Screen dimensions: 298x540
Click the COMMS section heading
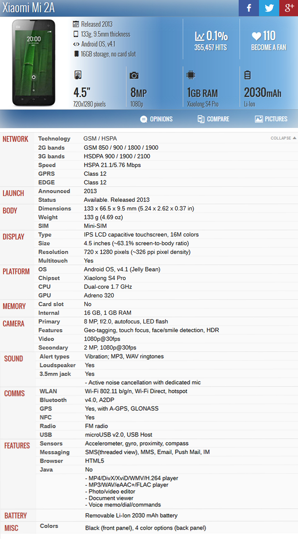click(x=14, y=394)
